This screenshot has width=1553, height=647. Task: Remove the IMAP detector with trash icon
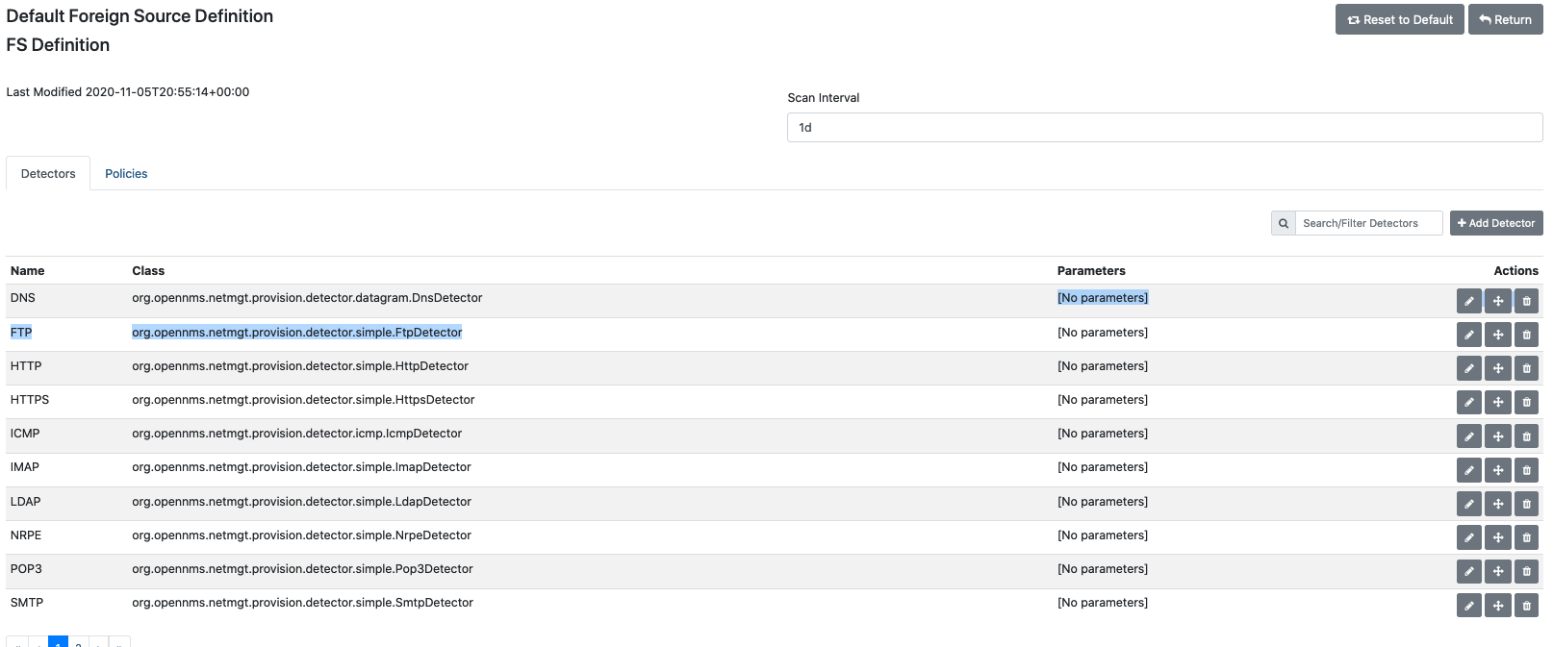pos(1526,470)
